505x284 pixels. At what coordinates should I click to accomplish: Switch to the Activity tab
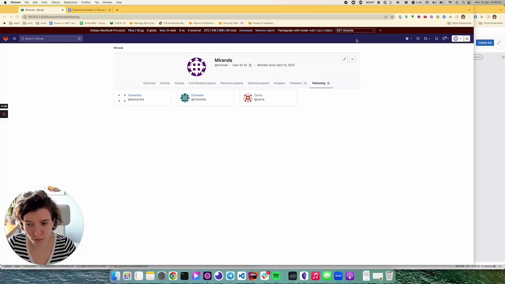[x=165, y=83]
